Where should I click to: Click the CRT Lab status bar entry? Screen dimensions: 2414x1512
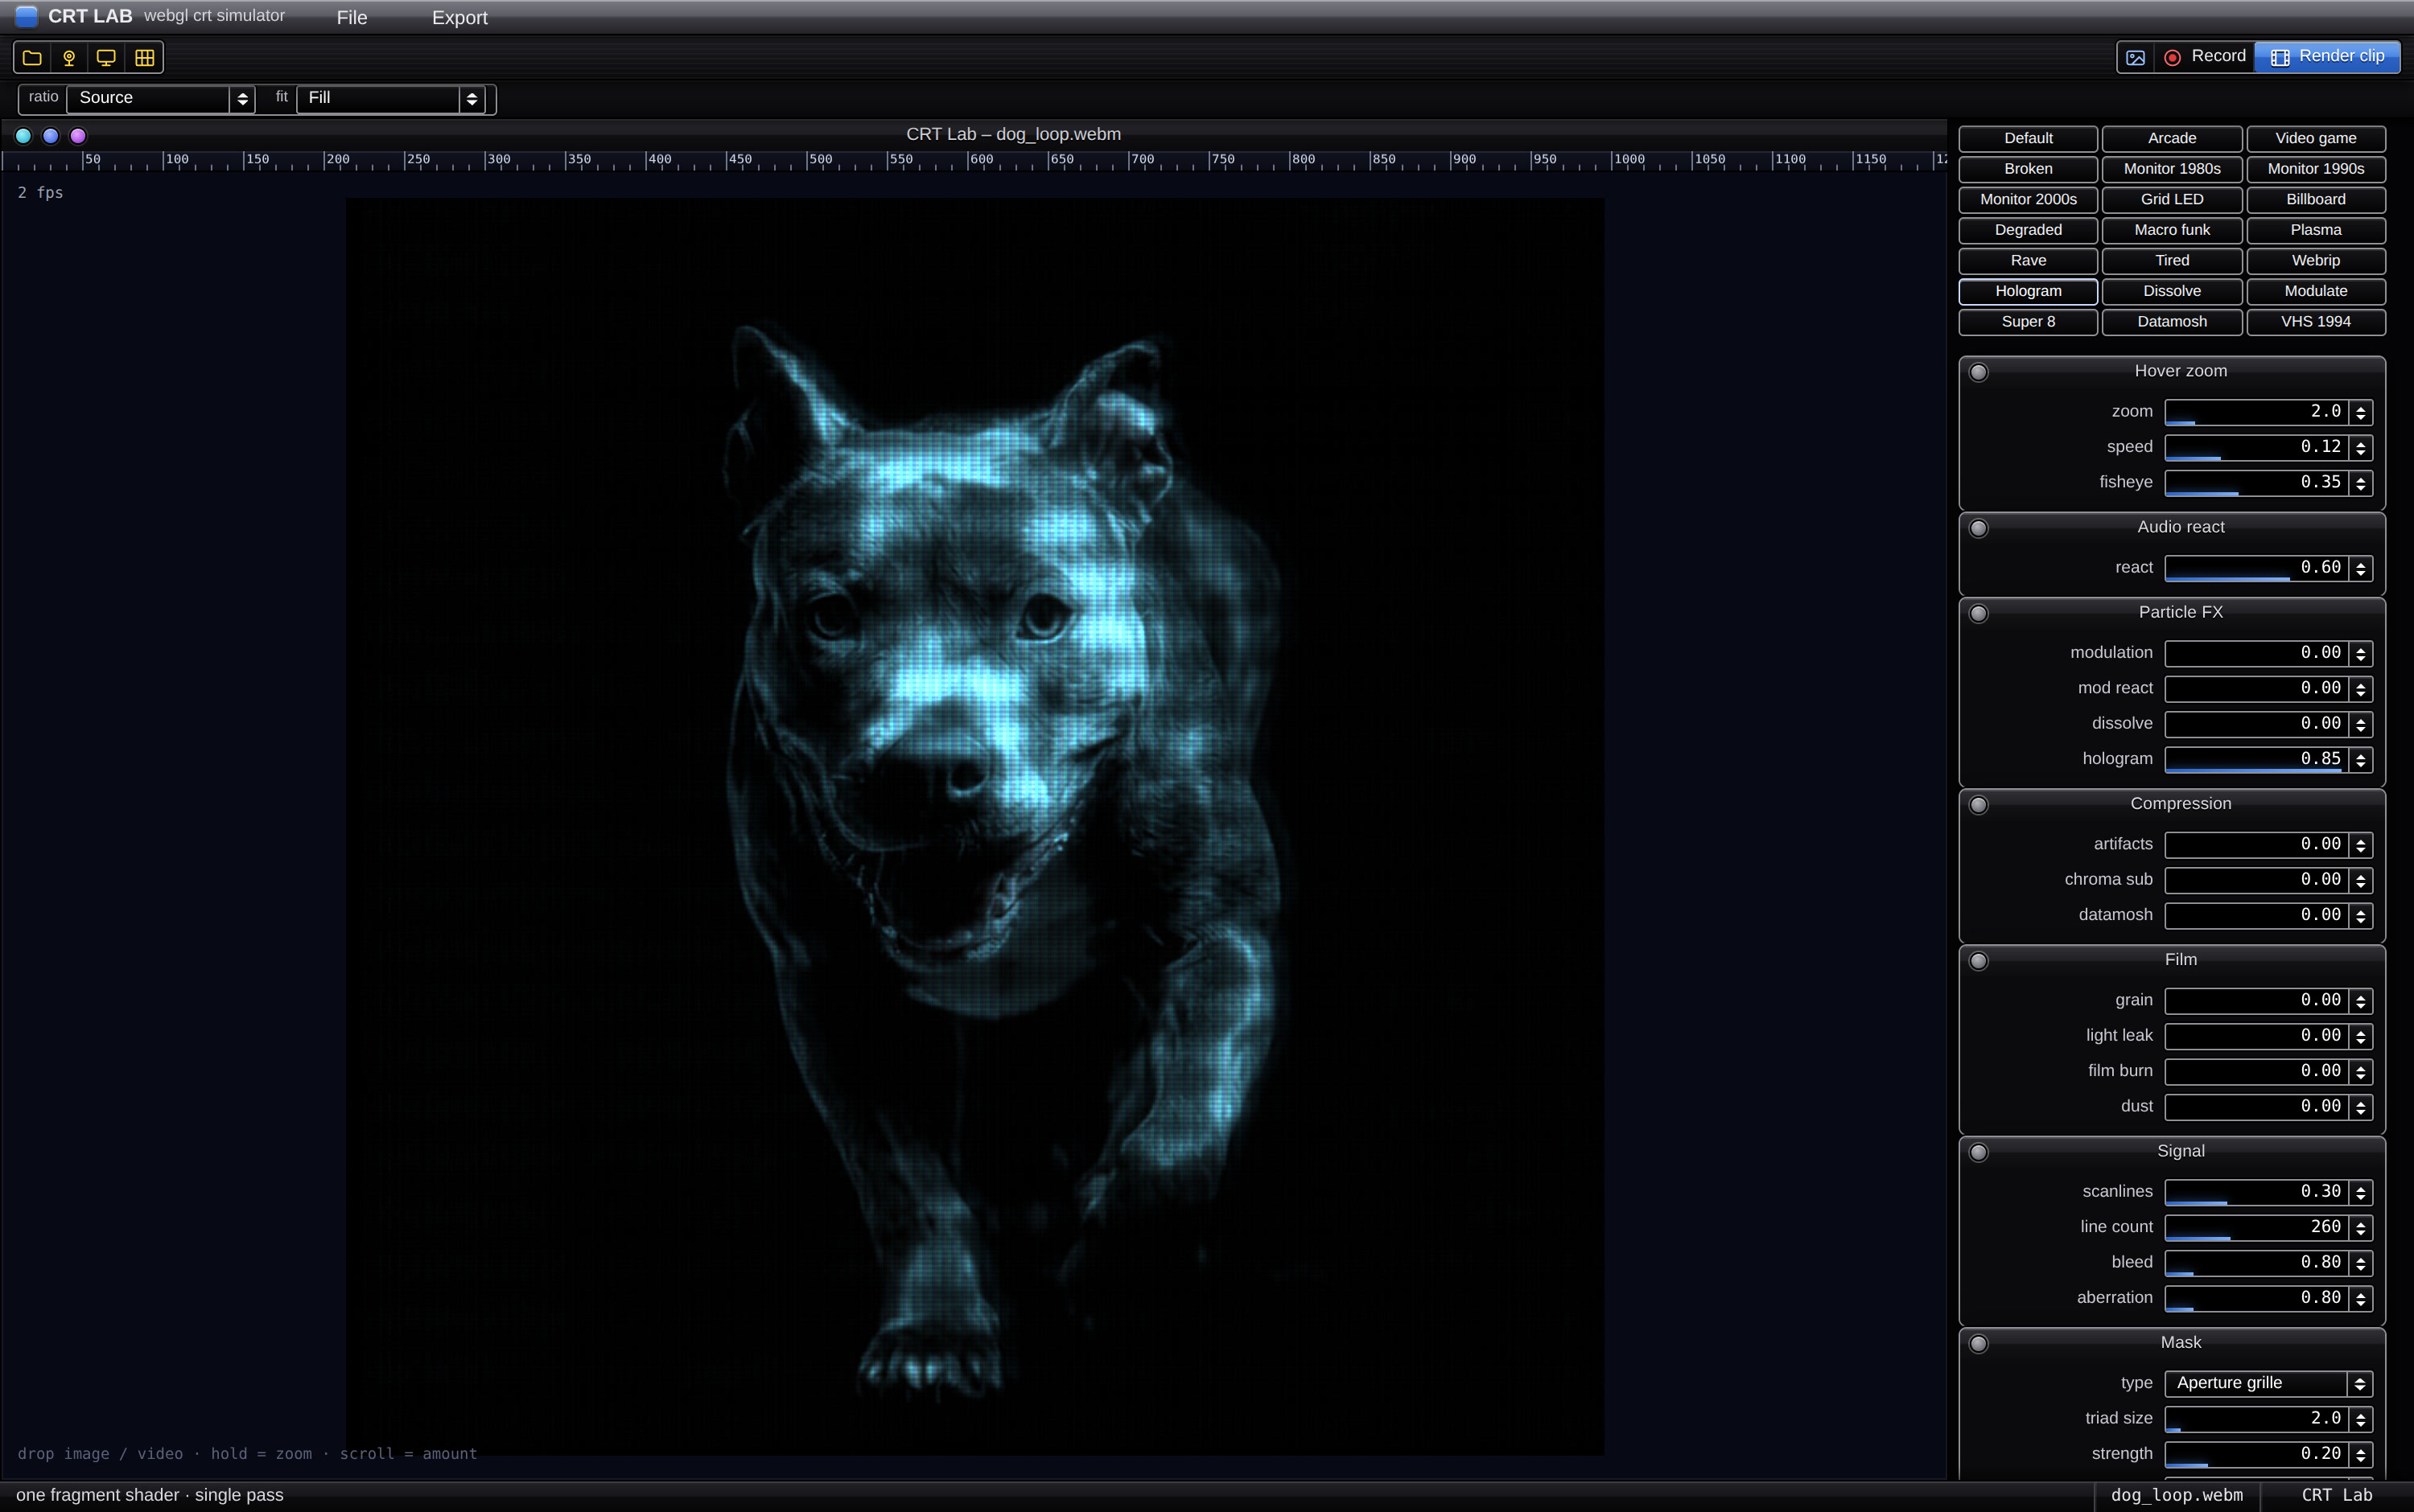click(x=2336, y=1495)
